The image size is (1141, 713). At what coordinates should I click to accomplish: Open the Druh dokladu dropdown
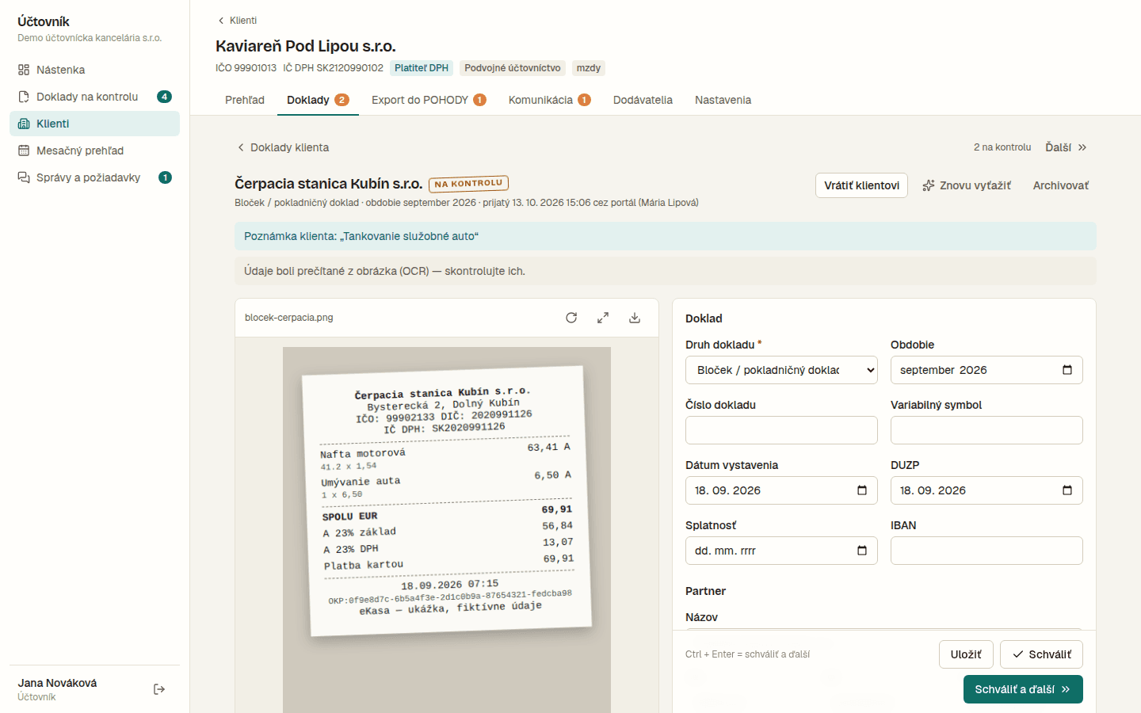click(x=781, y=370)
